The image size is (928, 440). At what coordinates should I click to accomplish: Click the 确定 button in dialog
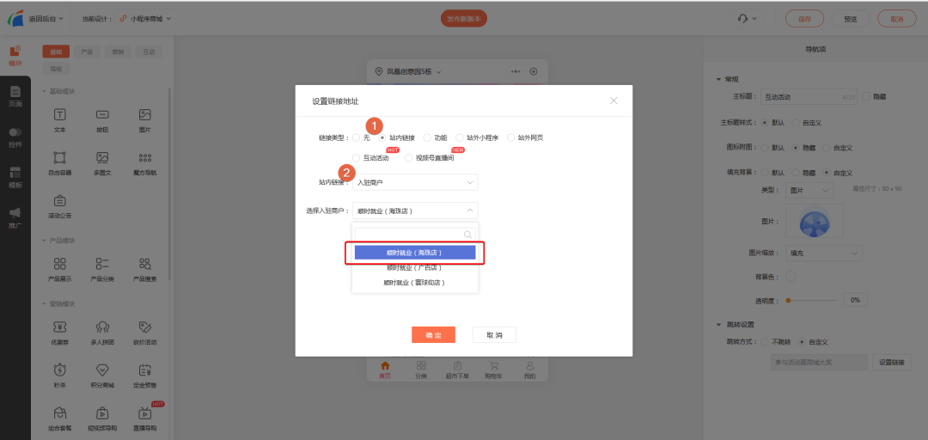433,334
